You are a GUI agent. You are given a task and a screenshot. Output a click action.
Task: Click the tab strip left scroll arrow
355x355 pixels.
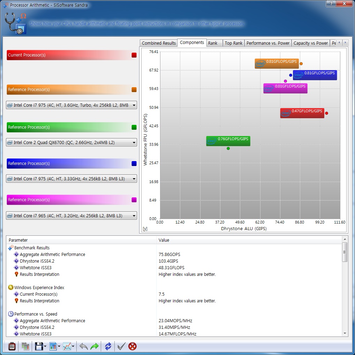[339, 43]
